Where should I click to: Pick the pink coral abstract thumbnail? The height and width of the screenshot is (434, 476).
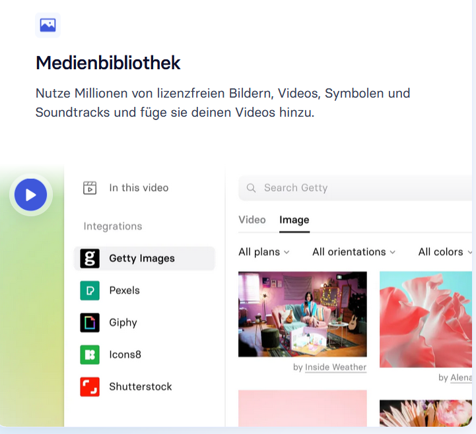coord(426,319)
